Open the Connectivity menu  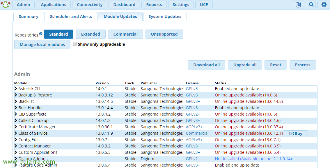click(90, 5)
